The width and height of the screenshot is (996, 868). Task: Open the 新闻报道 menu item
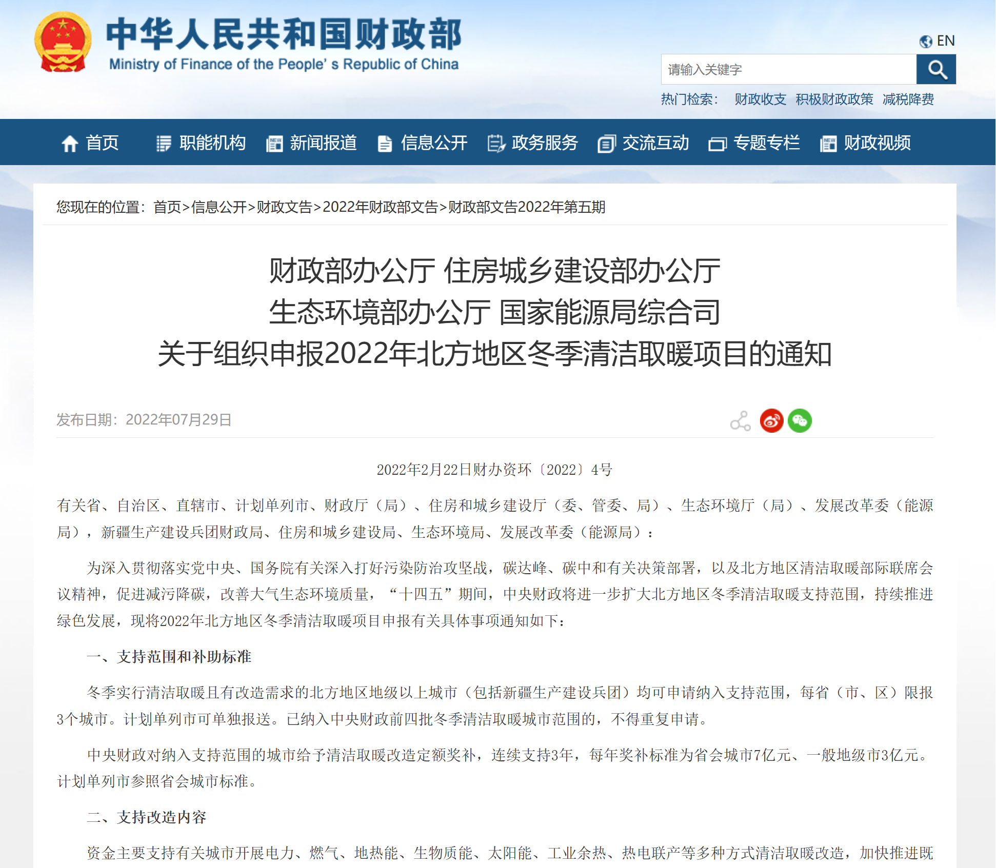pyautogui.click(x=323, y=143)
